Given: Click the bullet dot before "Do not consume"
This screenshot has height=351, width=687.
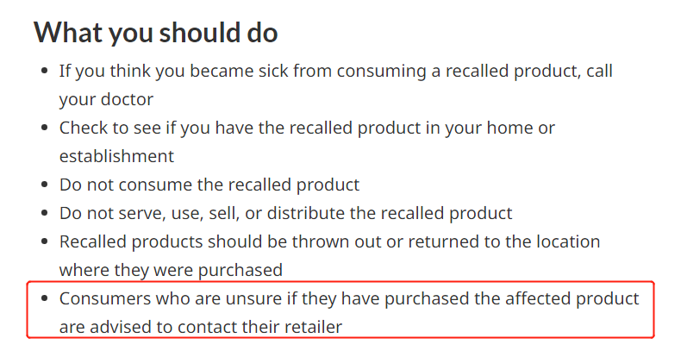Looking at the screenshot, I should 44,185.
